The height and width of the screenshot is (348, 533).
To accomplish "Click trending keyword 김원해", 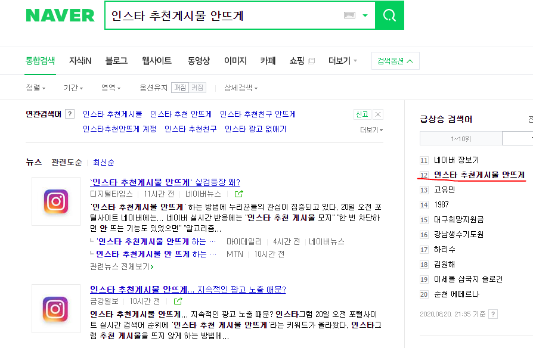I will [445, 265].
